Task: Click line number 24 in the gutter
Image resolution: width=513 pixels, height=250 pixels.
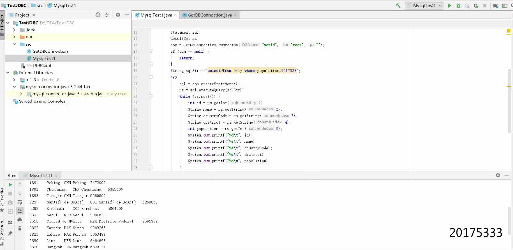Action: [135, 103]
